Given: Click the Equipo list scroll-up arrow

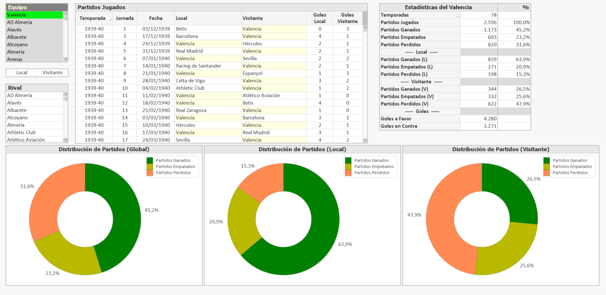Looking at the screenshot, I should coord(65,13).
